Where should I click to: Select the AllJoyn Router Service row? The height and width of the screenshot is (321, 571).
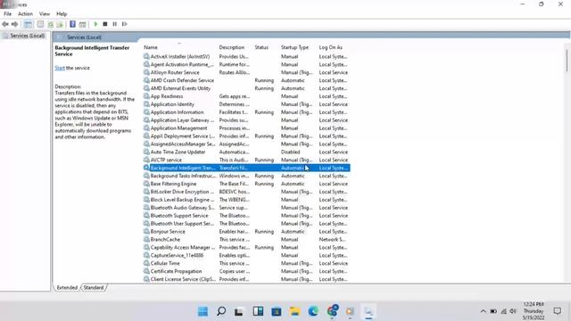click(x=246, y=72)
